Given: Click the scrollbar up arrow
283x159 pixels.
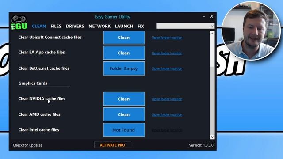Looking at the screenshot, I should (212, 34).
